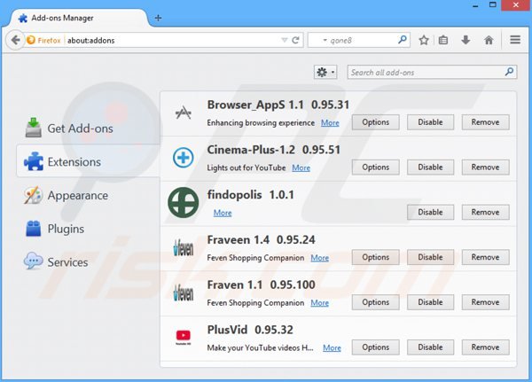Viewport: 532px width, 382px height.
Task: Open search engine dropdown arrow
Action: point(325,40)
